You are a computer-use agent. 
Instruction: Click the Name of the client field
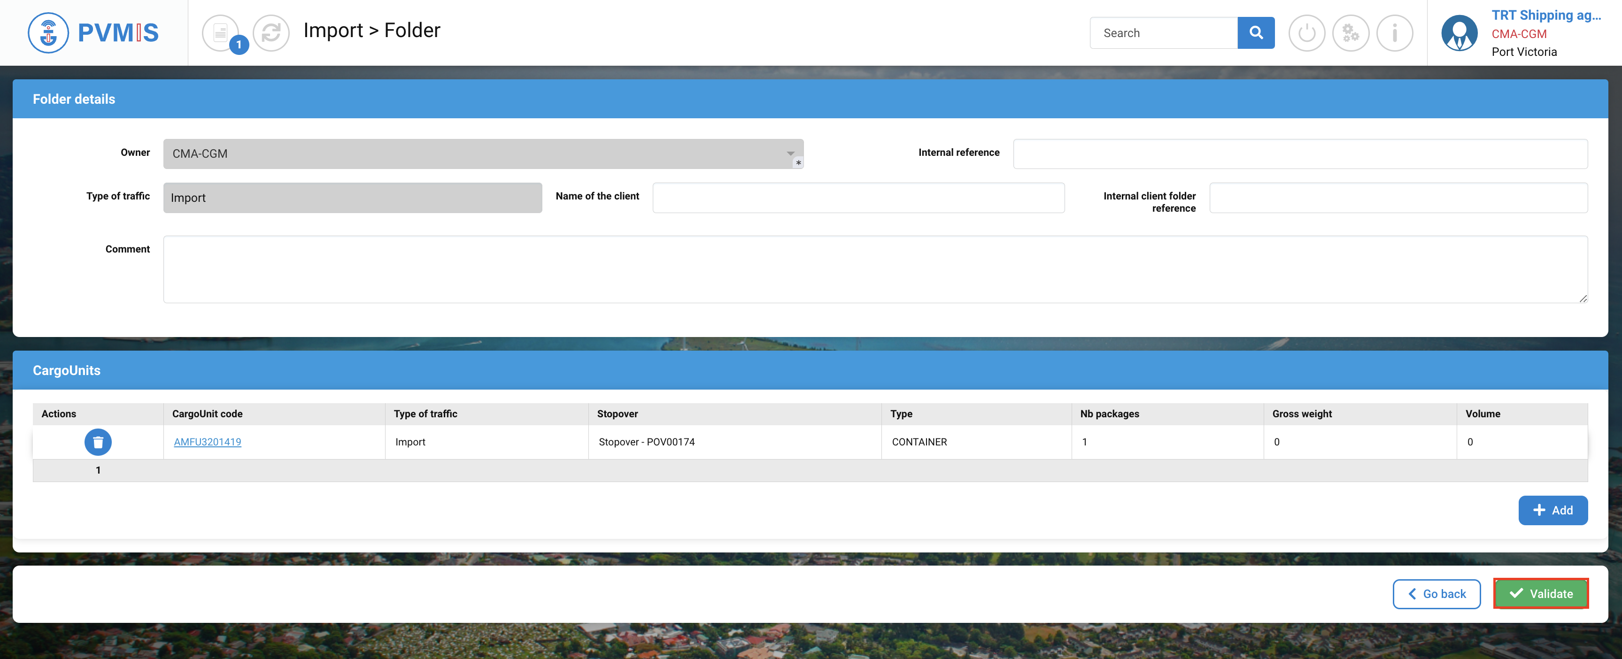click(x=857, y=198)
